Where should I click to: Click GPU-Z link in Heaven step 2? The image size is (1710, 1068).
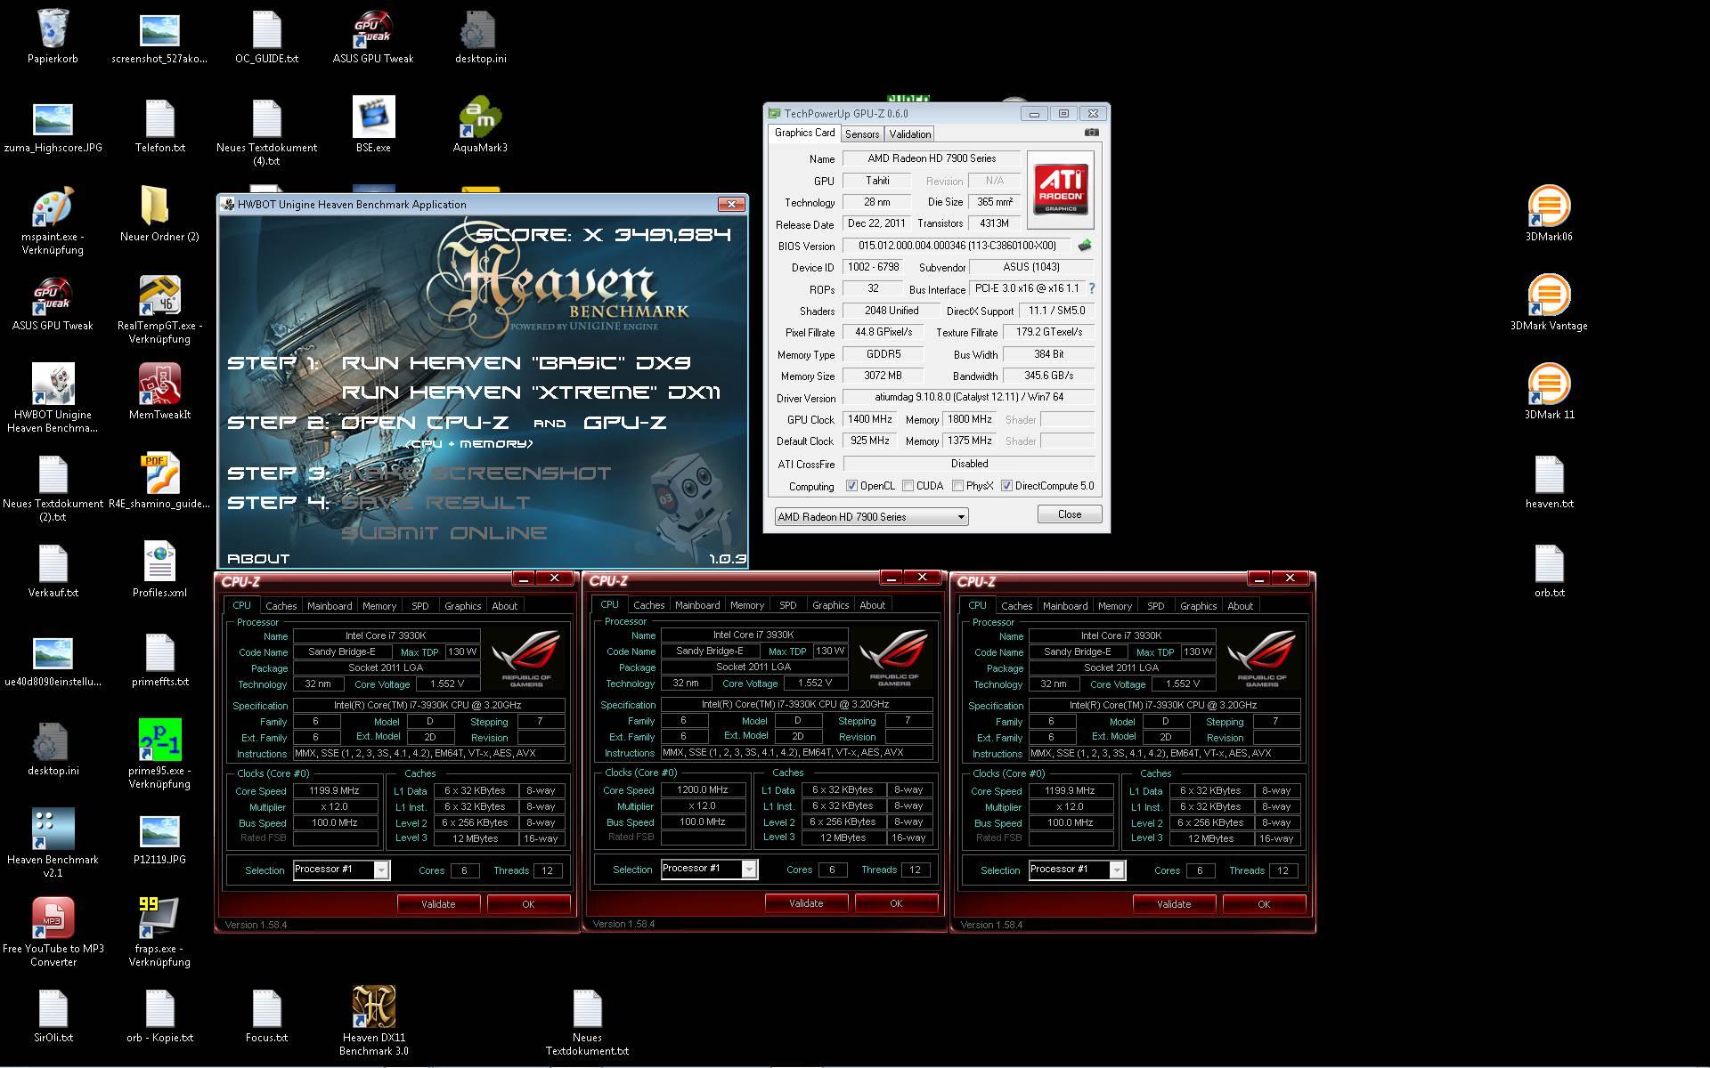click(x=625, y=423)
